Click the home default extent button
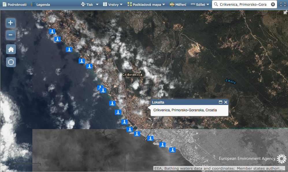The width and height of the screenshot is (288, 172). click(x=11, y=49)
